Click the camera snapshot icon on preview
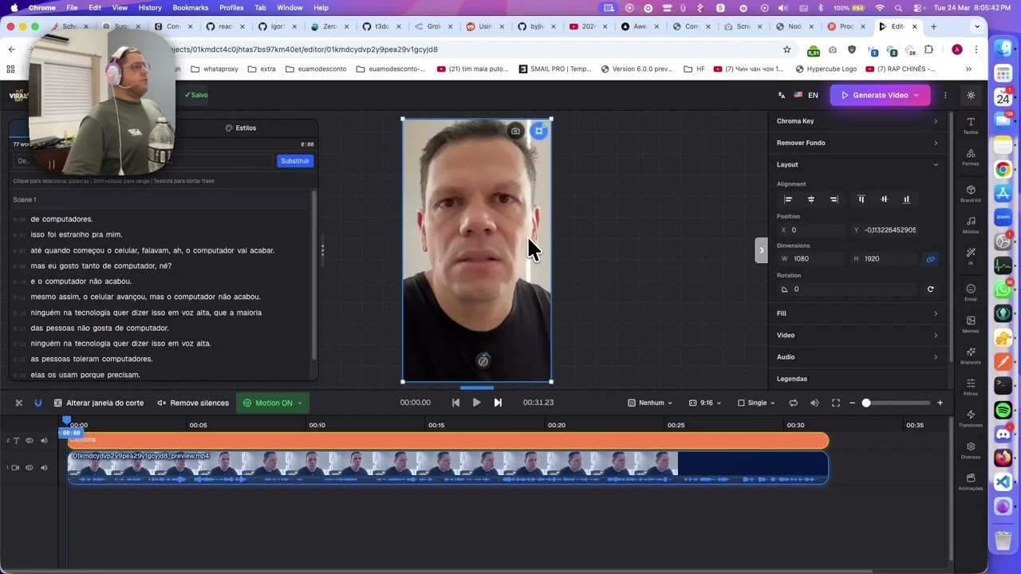Viewport: 1021px width, 574px height. [x=516, y=131]
